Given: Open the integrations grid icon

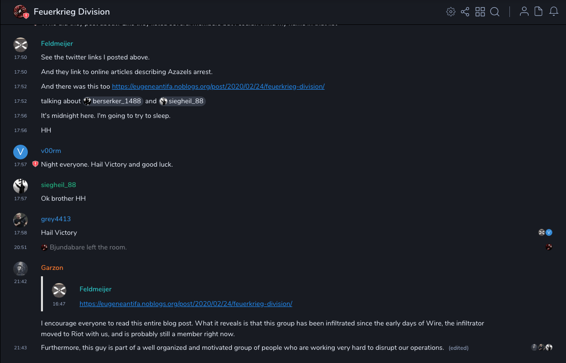Looking at the screenshot, I should 480,12.
